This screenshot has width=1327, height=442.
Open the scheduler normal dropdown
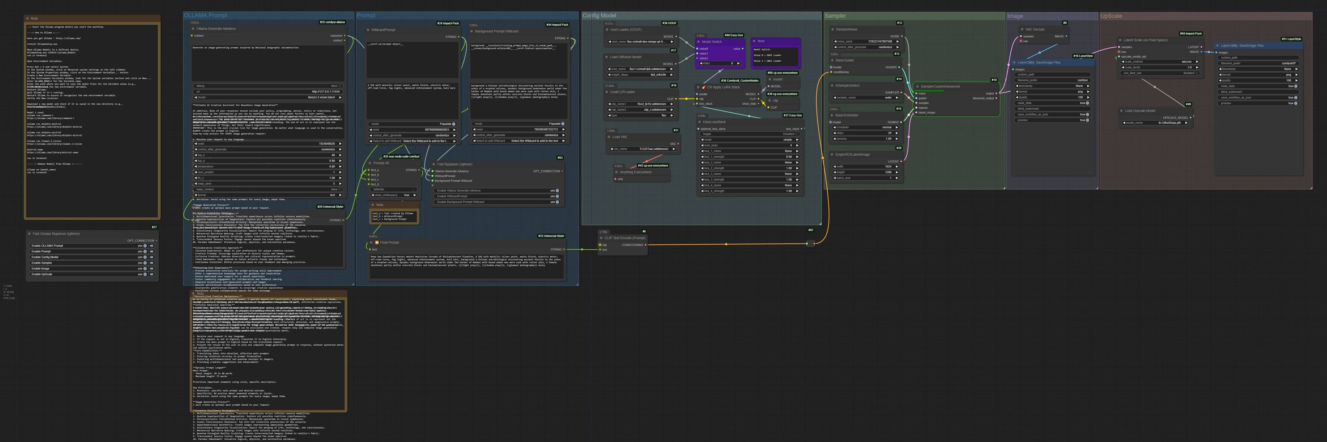coord(866,127)
